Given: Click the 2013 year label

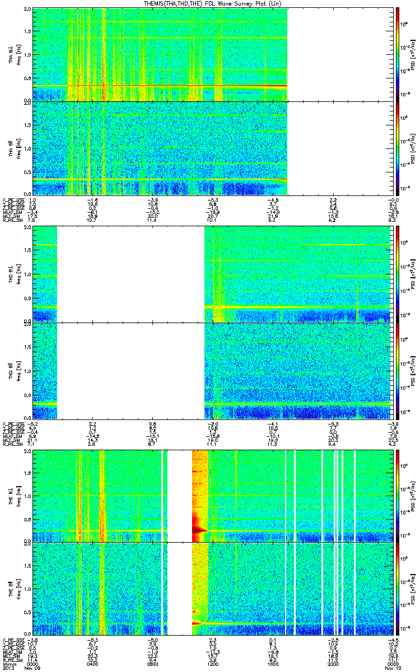Looking at the screenshot, I should click(8, 669).
